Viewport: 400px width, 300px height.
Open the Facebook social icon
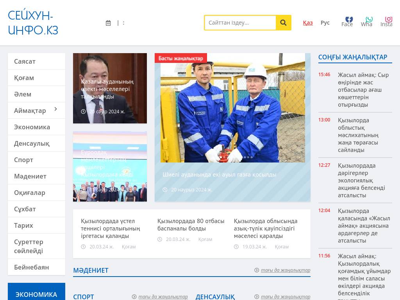click(x=349, y=20)
